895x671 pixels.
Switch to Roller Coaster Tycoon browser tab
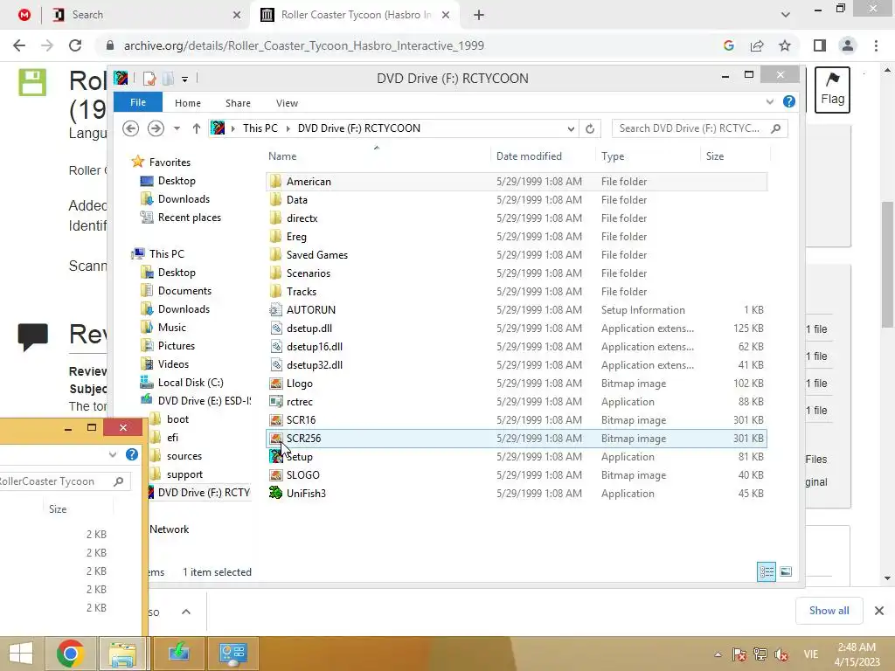coord(355,15)
